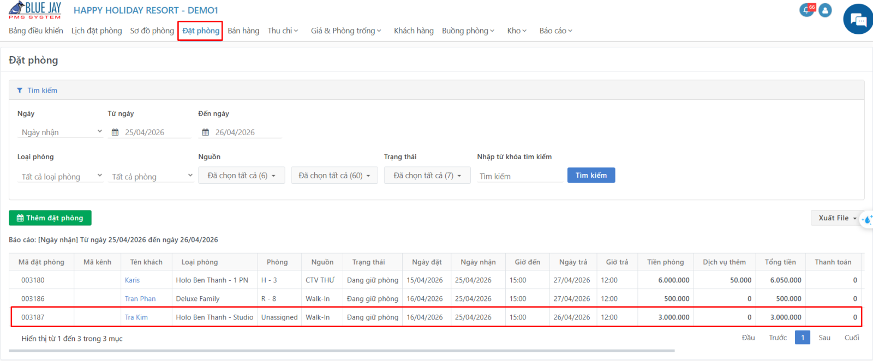Viewport: 873px width, 361px height.
Task: Sort by Tổng tiền column header
Action: (780, 262)
